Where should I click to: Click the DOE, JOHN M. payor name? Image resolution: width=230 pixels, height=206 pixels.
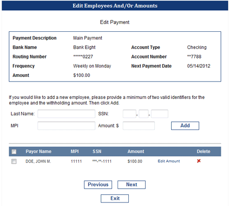pos(38,161)
